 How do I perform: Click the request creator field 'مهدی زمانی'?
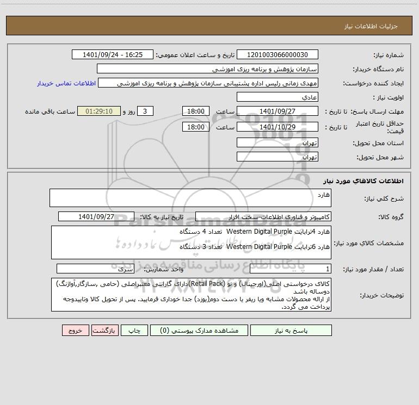208,83
